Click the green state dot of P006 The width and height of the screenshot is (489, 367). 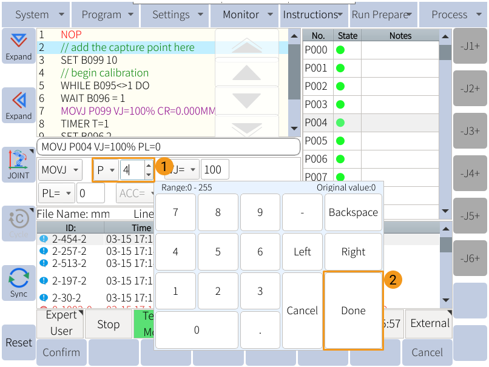pyautogui.click(x=340, y=159)
